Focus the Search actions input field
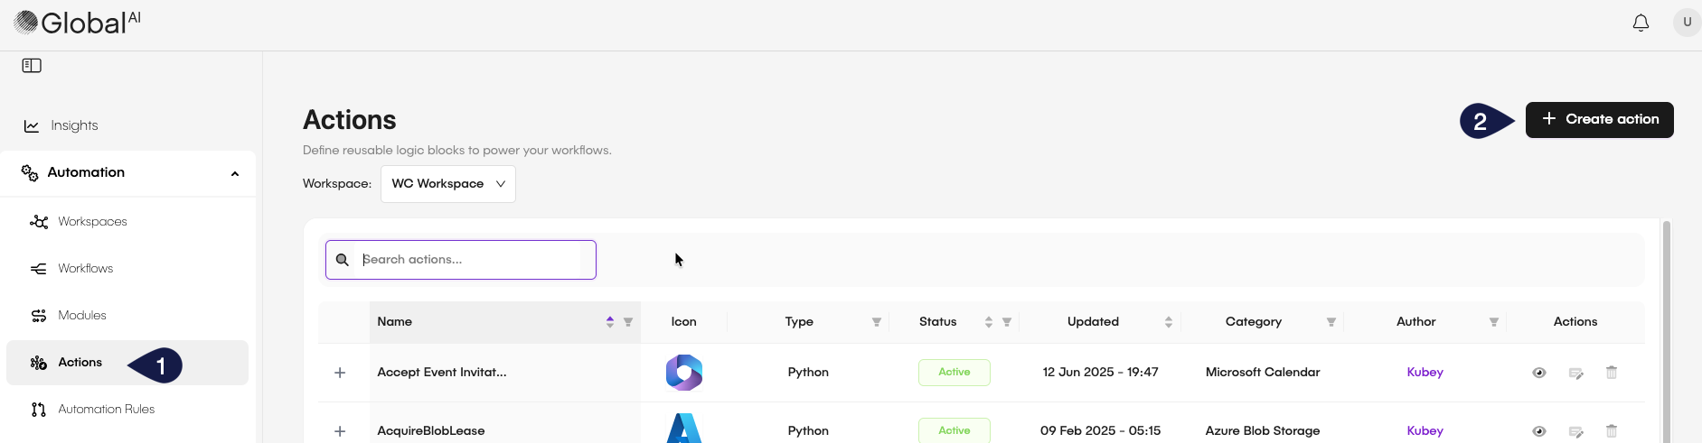Viewport: 1702px width, 443px height. pyautogui.click(x=470, y=260)
